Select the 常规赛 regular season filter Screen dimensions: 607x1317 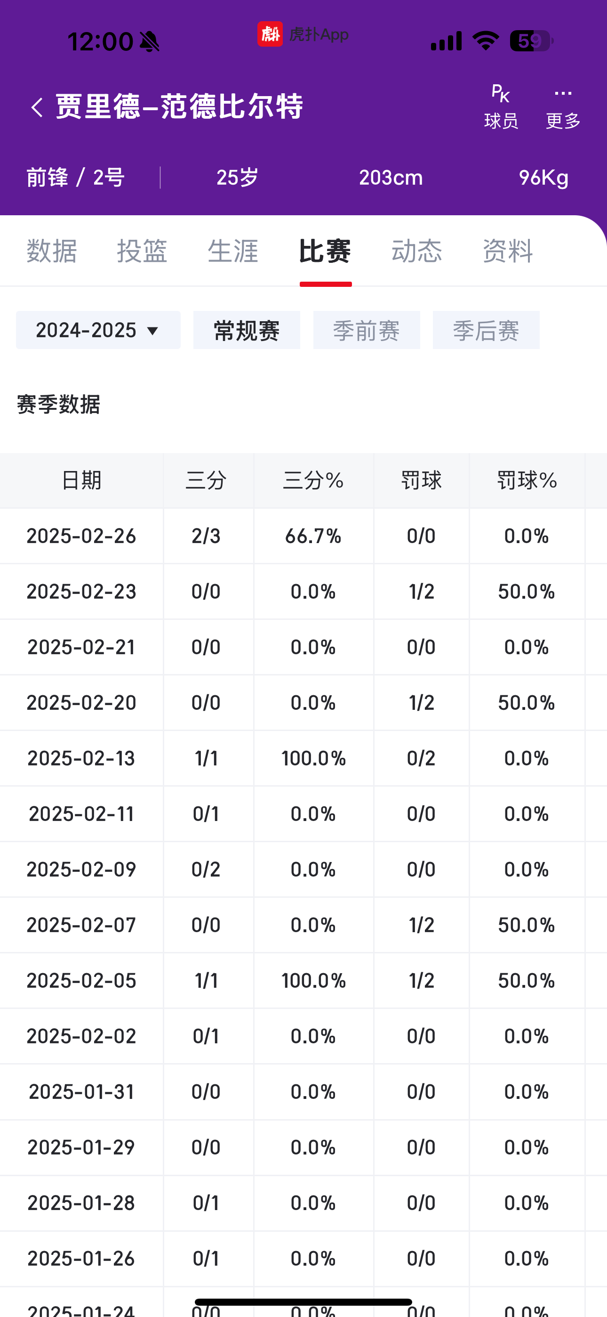click(x=247, y=330)
